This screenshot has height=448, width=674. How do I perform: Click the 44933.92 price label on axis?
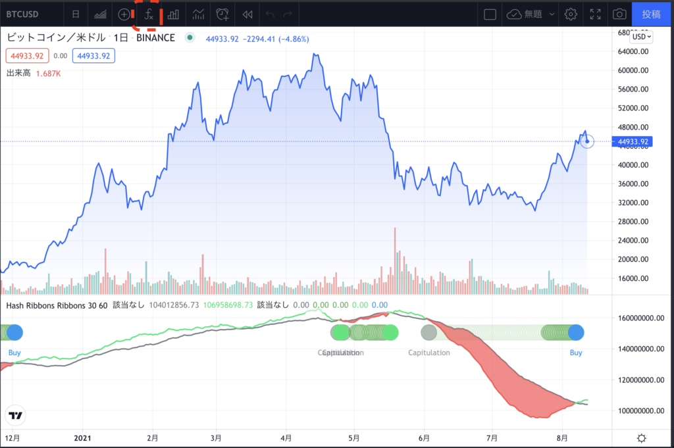(633, 141)
